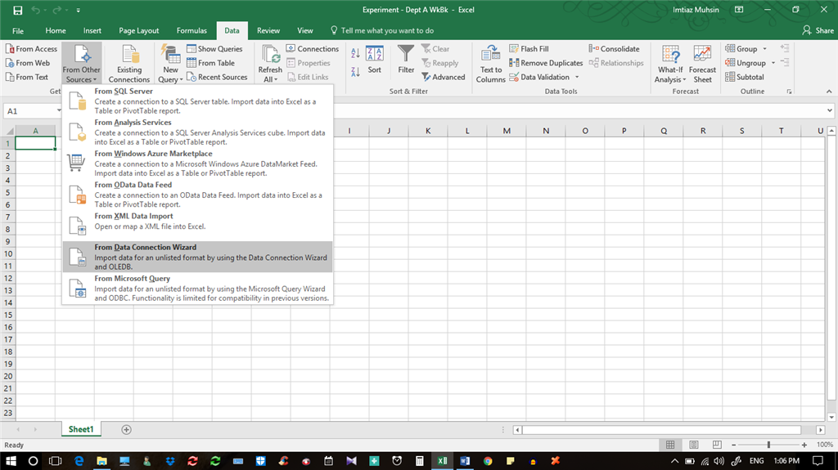Screen dimensions: 838x470
Task: Switch to Page Break Preview
Action: tap(717, 445)
